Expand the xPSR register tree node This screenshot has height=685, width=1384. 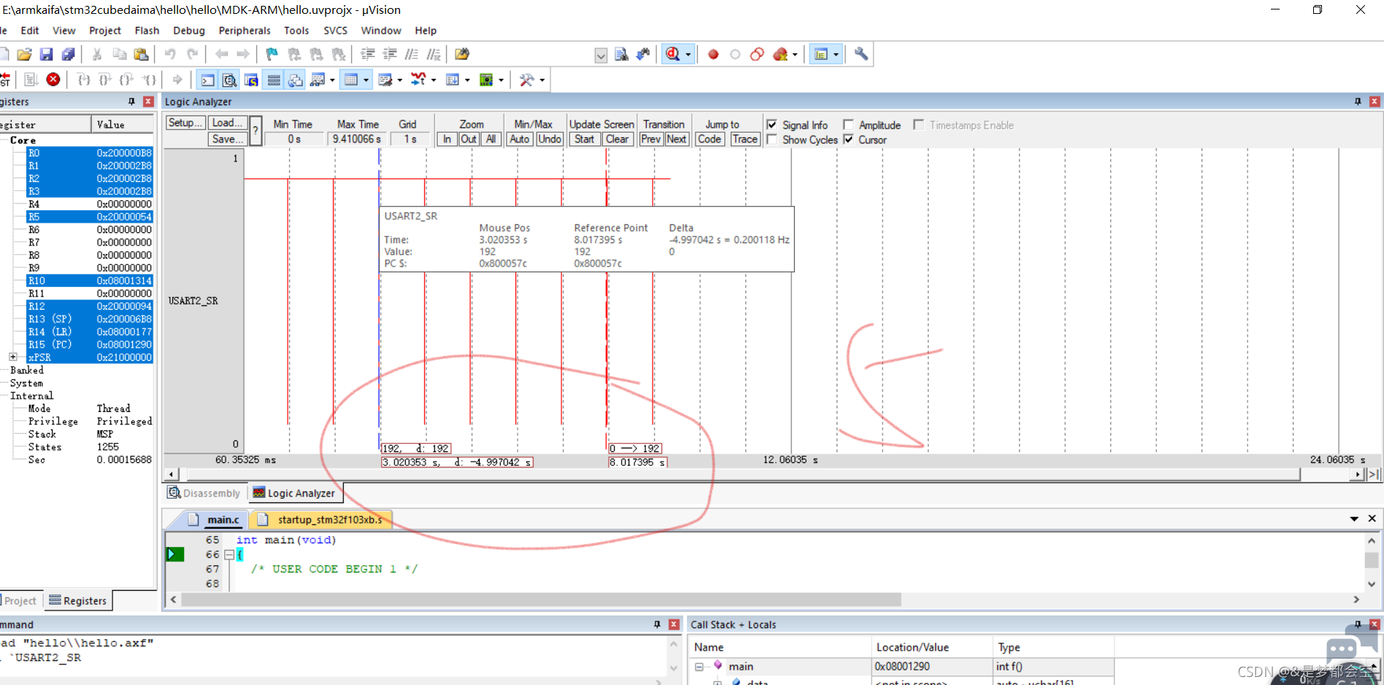[x=13, y=357]
